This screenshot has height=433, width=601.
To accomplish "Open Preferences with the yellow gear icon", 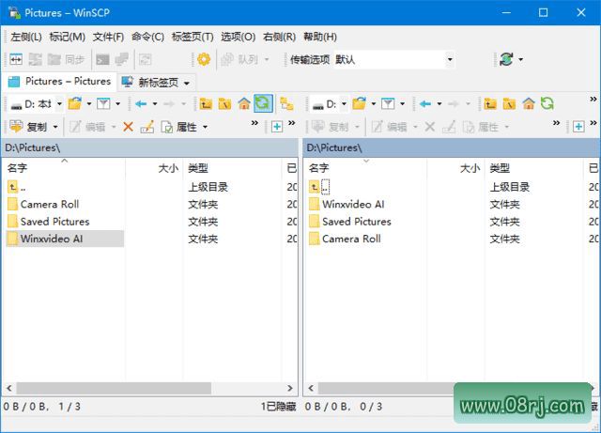I will coord(204,59).
